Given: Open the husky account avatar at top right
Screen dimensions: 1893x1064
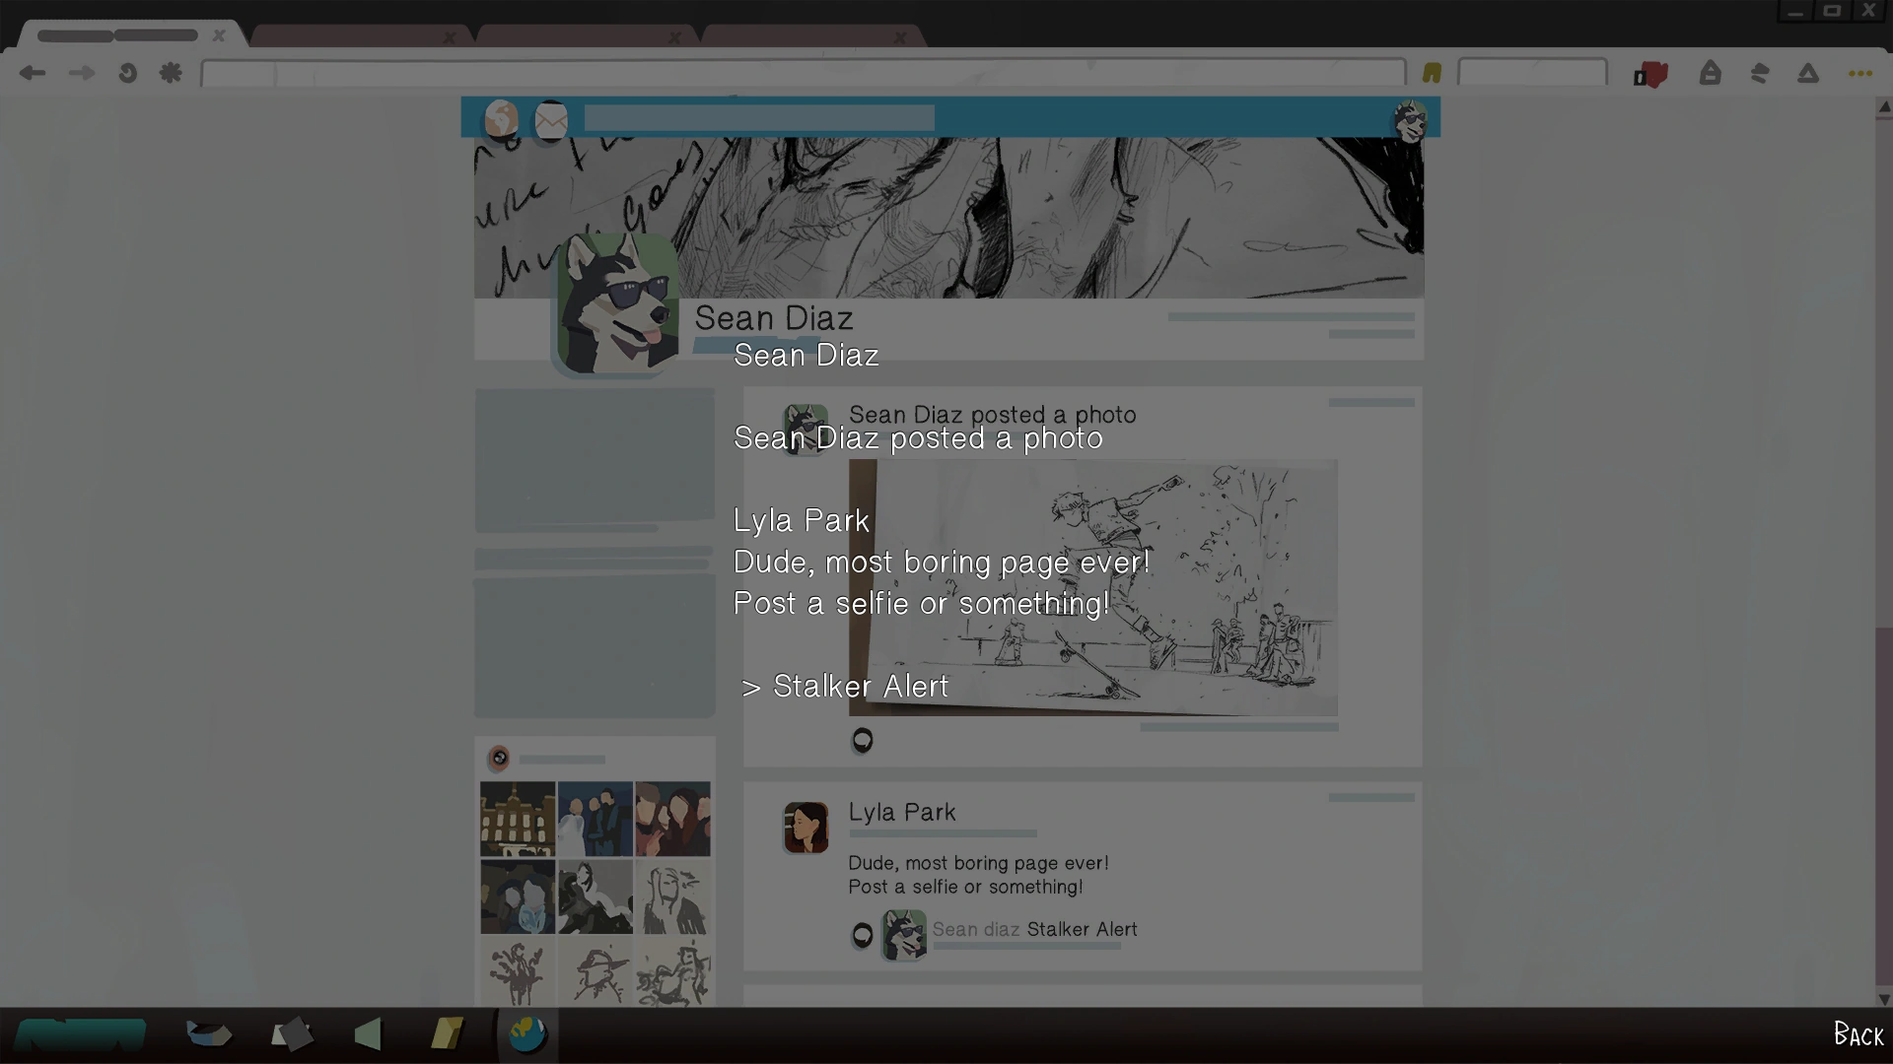Looking at the screenshot, I should coord(1410,120).
